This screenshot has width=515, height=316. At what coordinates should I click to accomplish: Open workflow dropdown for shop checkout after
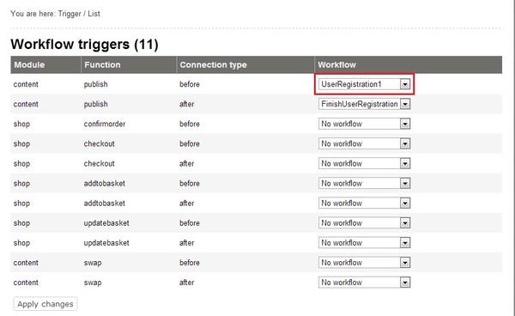364,164
